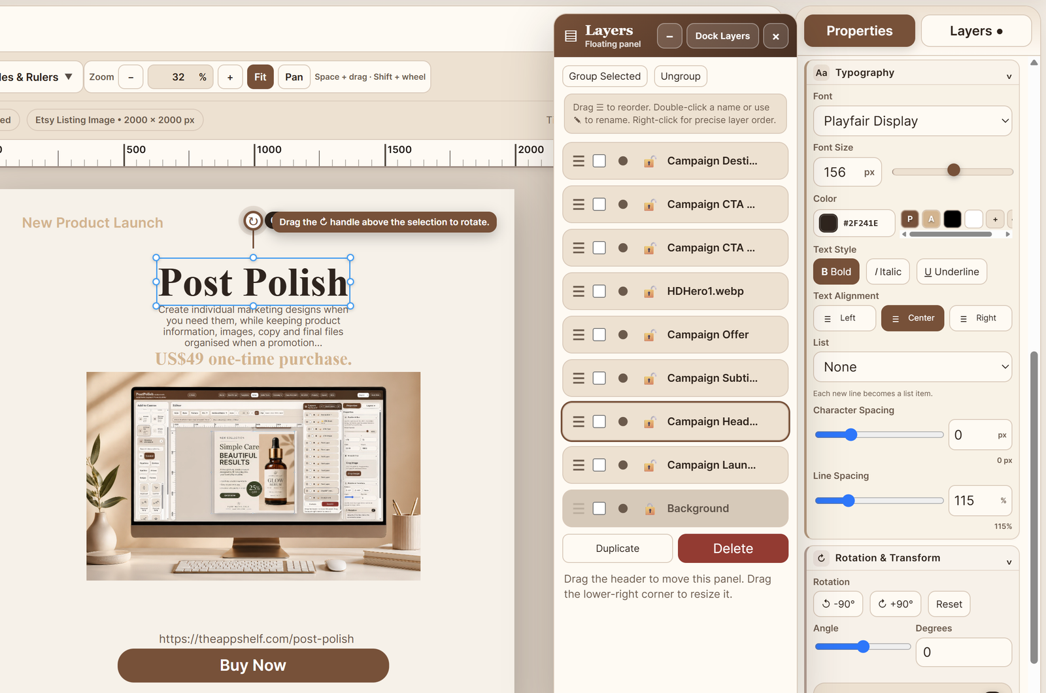The width and height of the screenshot is (1046, 693).
Task: Toggle visibility dot of Campaign Laun... layer
Action: [623, 465]
